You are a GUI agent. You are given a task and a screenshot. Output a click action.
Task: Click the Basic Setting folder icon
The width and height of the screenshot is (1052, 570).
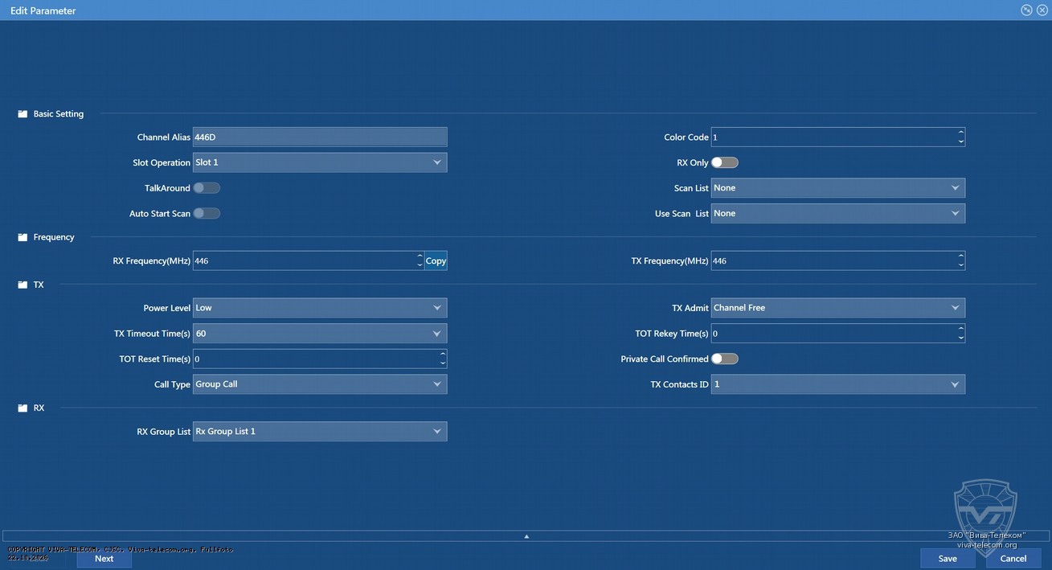pos(23,114)
